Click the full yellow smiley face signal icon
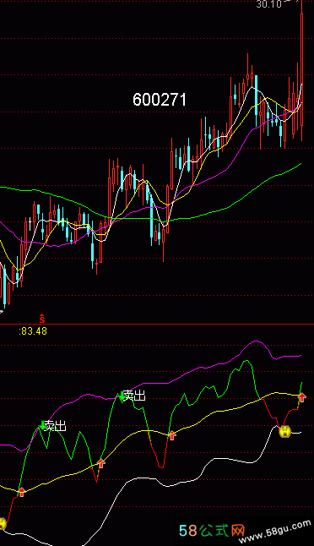Image resolution: width=314 pixels, height=546 pixels. pyautogui.click(x=284, y=431)
